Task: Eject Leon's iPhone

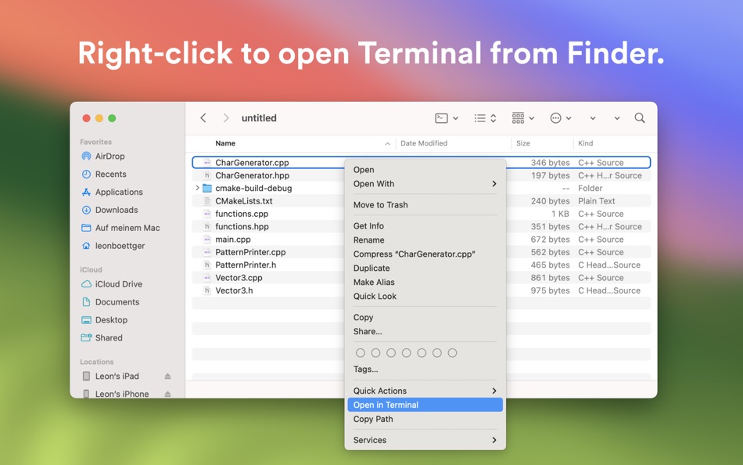Action: click(x=167, y=394)
